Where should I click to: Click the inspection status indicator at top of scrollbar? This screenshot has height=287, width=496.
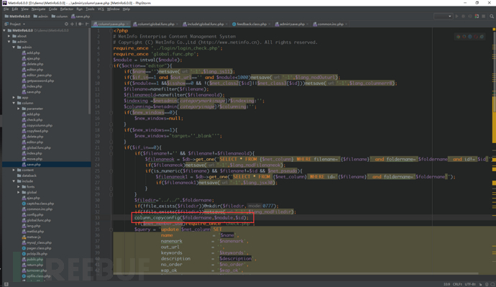[494, 29]
